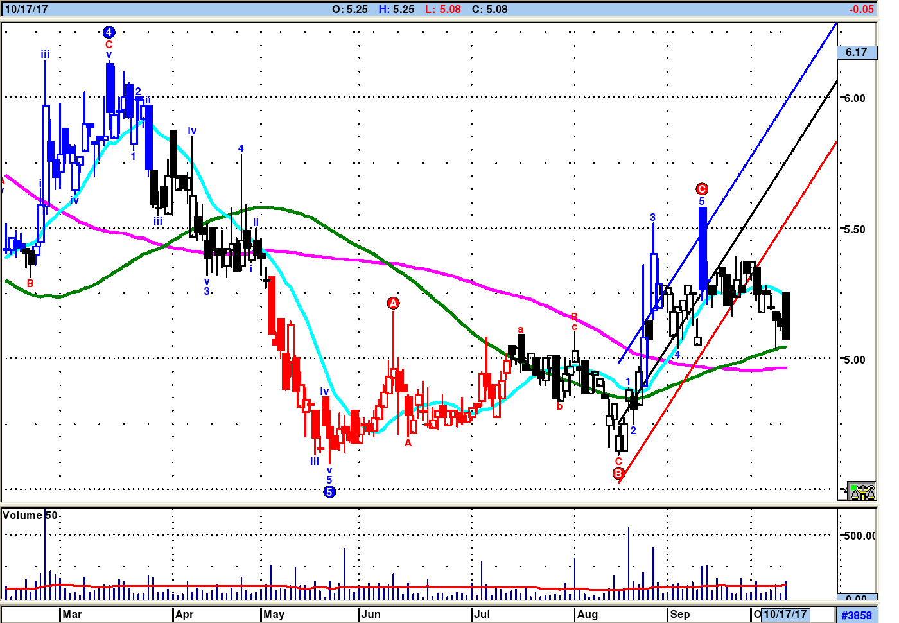
Task: Click the highlighted 10/17/17 date on time axis
Action: [x=785, y=614]
